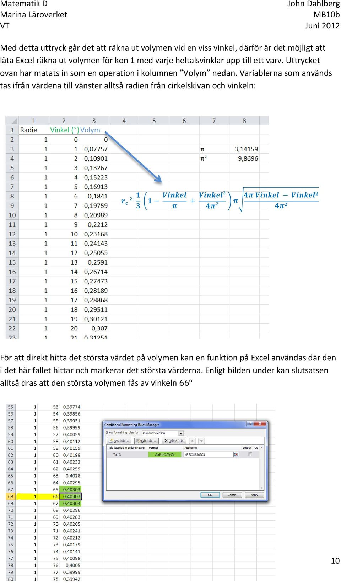341x583 pixels.
Task: Tick the Stop If True checkbox
Action: pyautogui.click(x=250, y=454)
